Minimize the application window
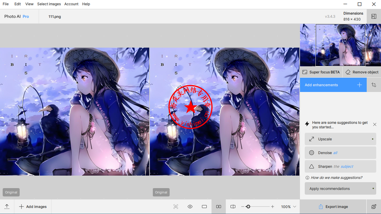 click(345, 4)
